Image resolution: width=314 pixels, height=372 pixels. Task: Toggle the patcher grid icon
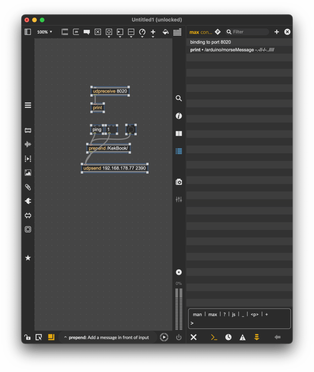click(177, 32)
